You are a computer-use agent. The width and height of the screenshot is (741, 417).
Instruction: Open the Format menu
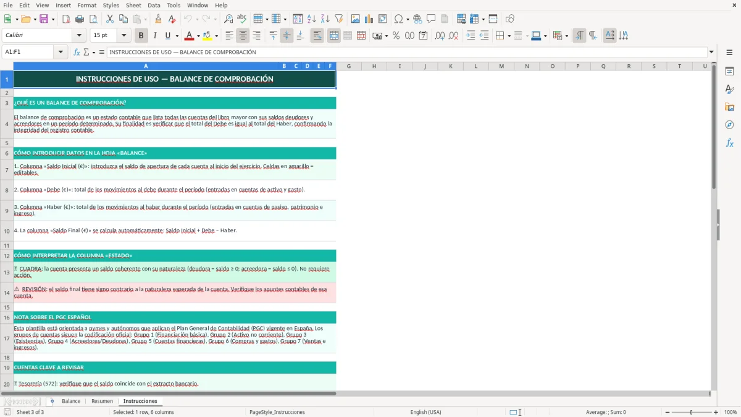coord(86,5)
